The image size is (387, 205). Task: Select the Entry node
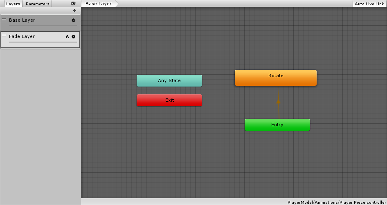(277, 125)
